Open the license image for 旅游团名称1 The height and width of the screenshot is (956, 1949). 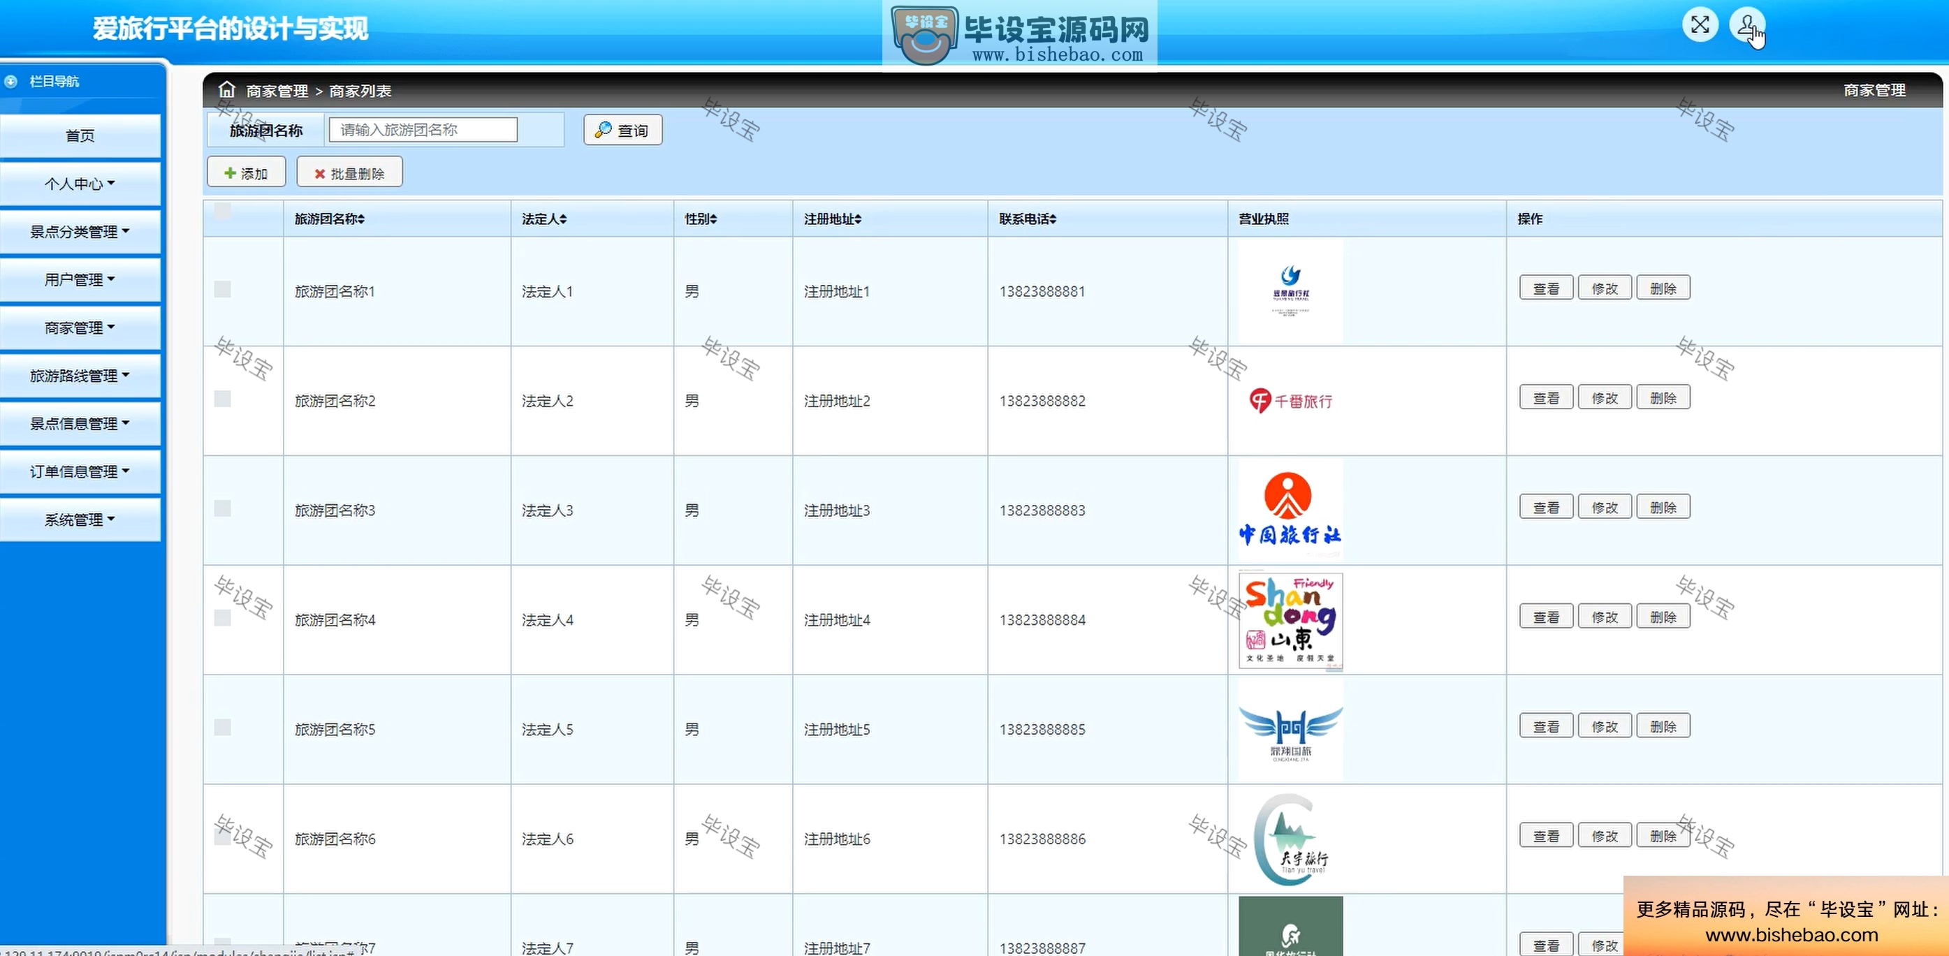coord(1291,292)
